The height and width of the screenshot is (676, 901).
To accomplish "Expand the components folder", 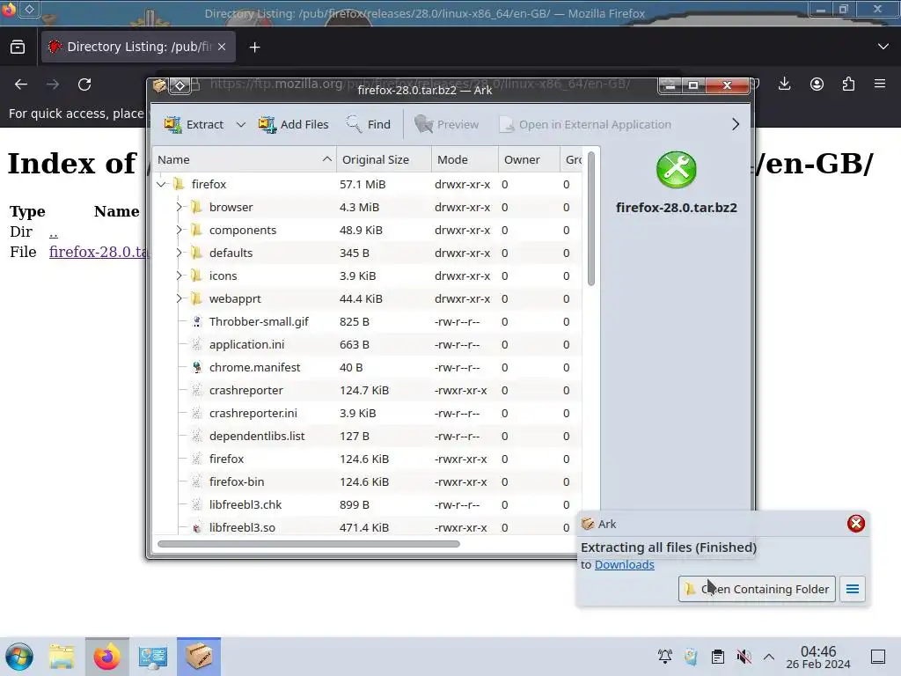I will (x=179, y=230).
